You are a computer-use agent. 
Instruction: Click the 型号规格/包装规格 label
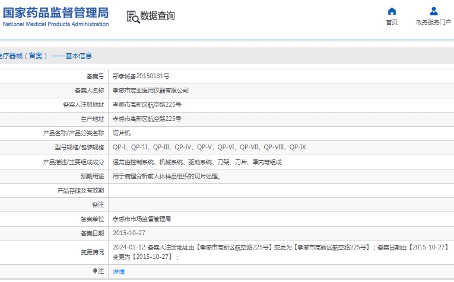click(x=80, y=148)
